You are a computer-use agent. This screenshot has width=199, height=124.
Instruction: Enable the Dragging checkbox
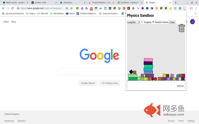coord(142,22)
